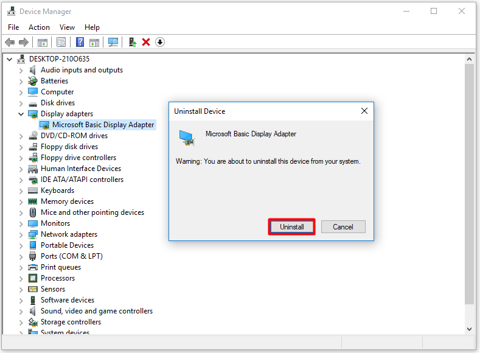Close the Uninstall Device dialog
This screenshot has height=353, width=480.
364,111
